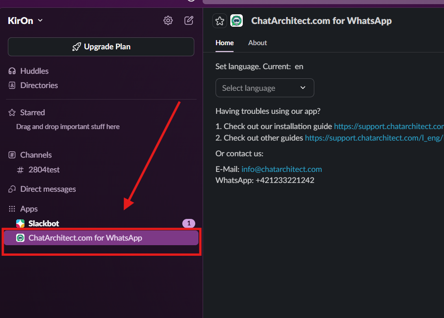Collapse the Apps section header
Viewport: 444px width, 318px height.
[29, 209]
